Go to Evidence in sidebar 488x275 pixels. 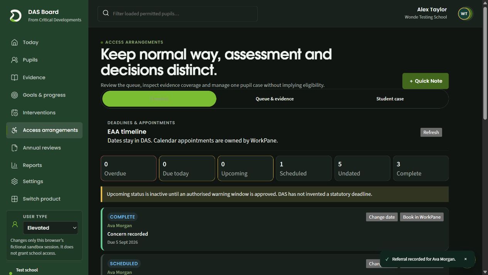(x=44, y=78)
